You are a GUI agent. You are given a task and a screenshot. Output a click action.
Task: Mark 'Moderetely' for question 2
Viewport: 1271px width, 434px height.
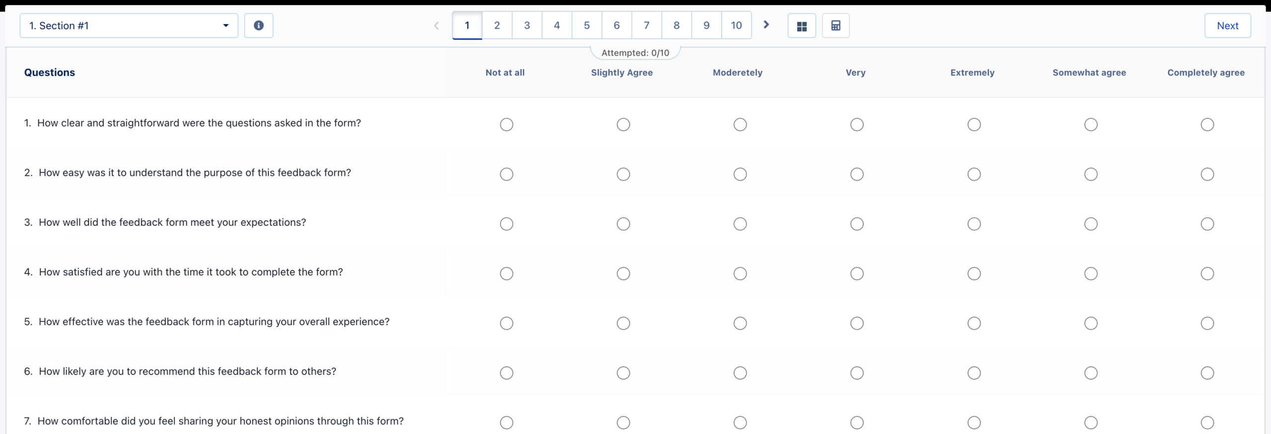click(740, 174)
